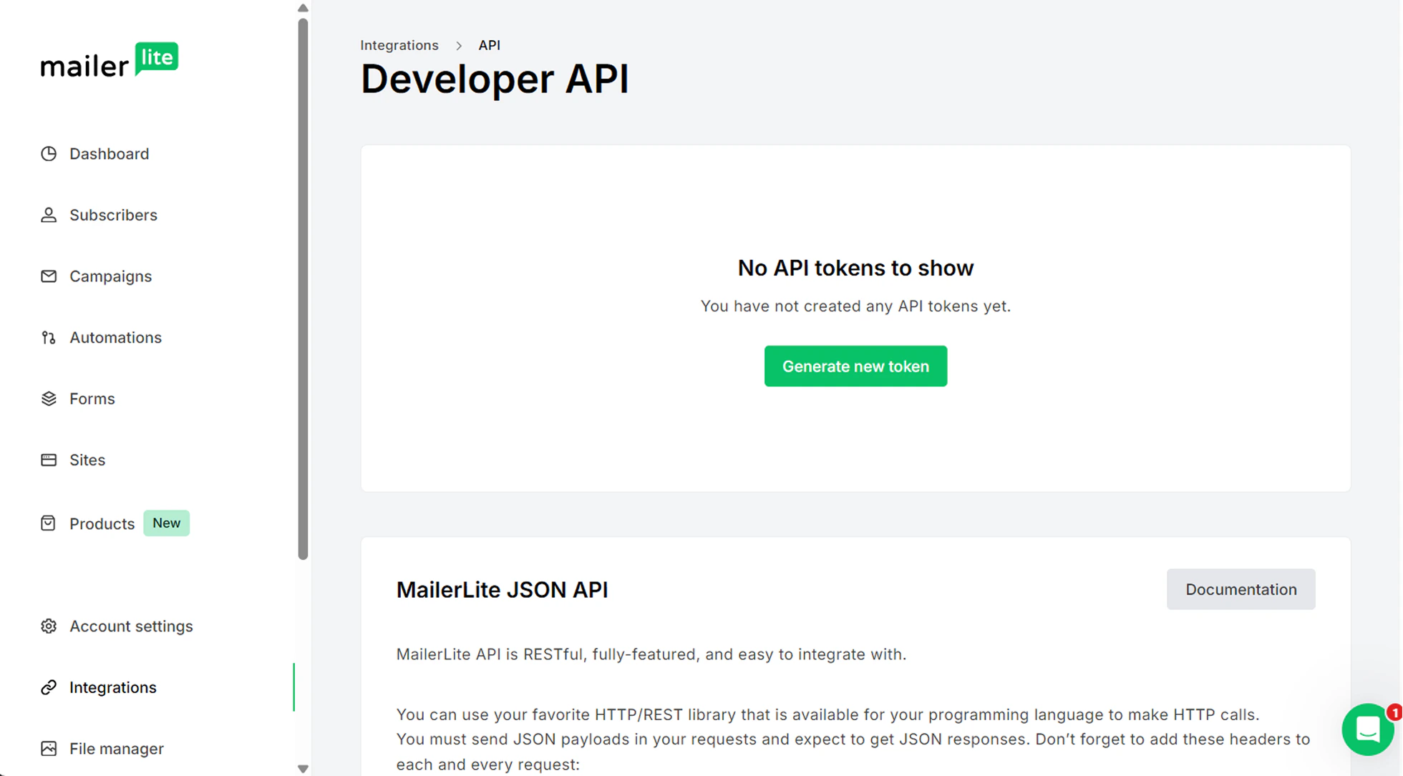Click the Products bag icon

point(48,523)
